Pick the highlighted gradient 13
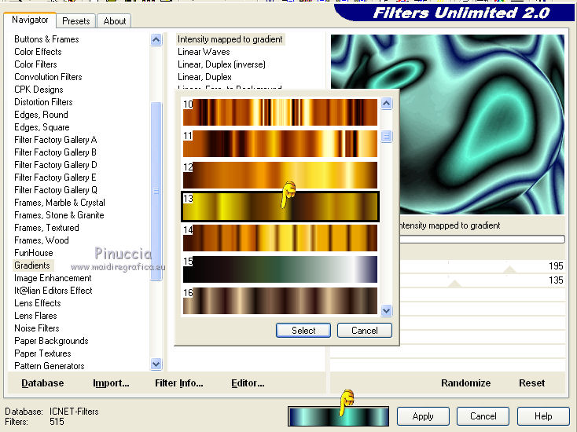This screenshot has height=432, width=577. point(280,207)
